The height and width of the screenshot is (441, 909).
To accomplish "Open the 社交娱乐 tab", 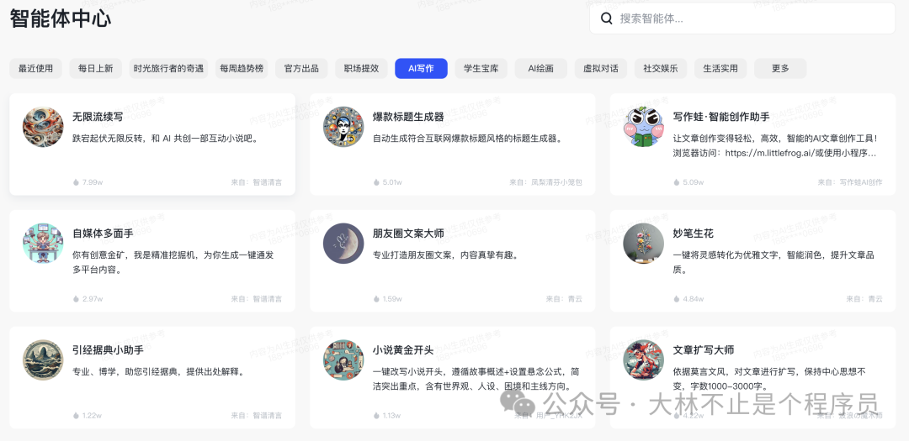I will tap(661, 68).
